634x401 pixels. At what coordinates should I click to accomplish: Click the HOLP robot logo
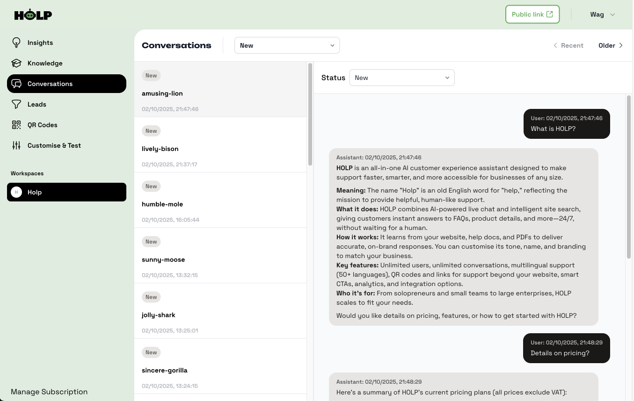[x=33, y=14]
